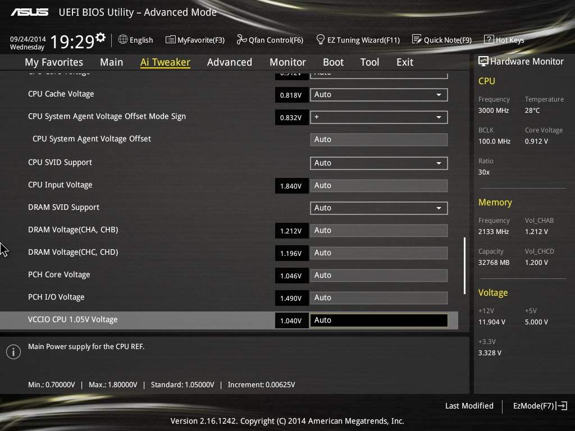Screen dimensions: 575x431
Task: Select the VCCIO CPU 1.05V Voltage row label
Action: (72, 319)
